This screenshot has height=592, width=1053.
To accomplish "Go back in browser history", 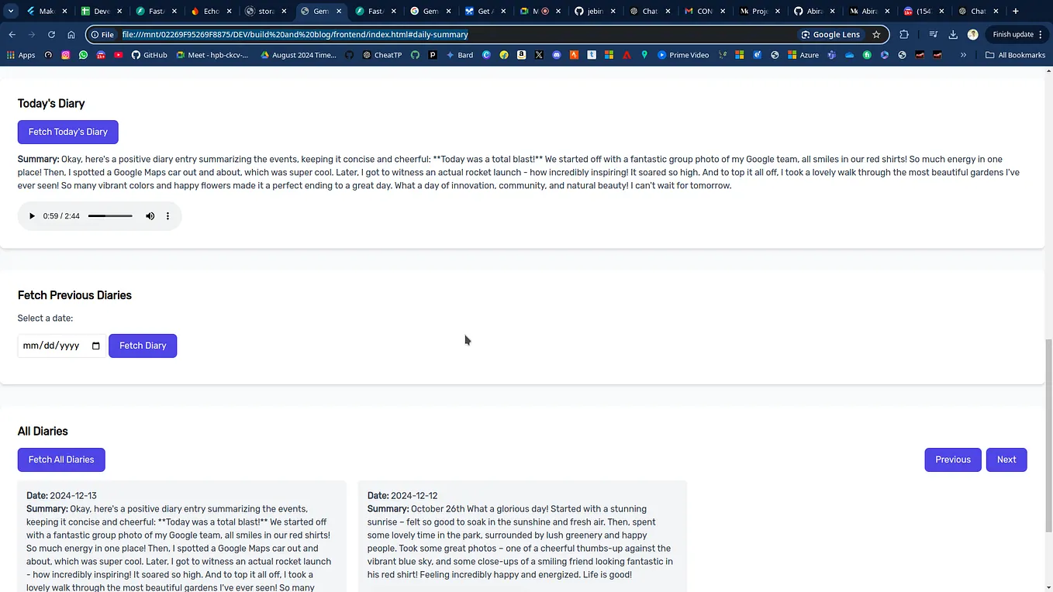I will pyautogui.click(x=12, y=35).
